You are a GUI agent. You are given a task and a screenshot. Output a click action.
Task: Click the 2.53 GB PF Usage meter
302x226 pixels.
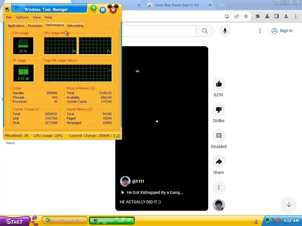click(x=23, y=73)
